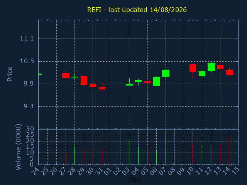Click the red candlestick on day 31

102,88
